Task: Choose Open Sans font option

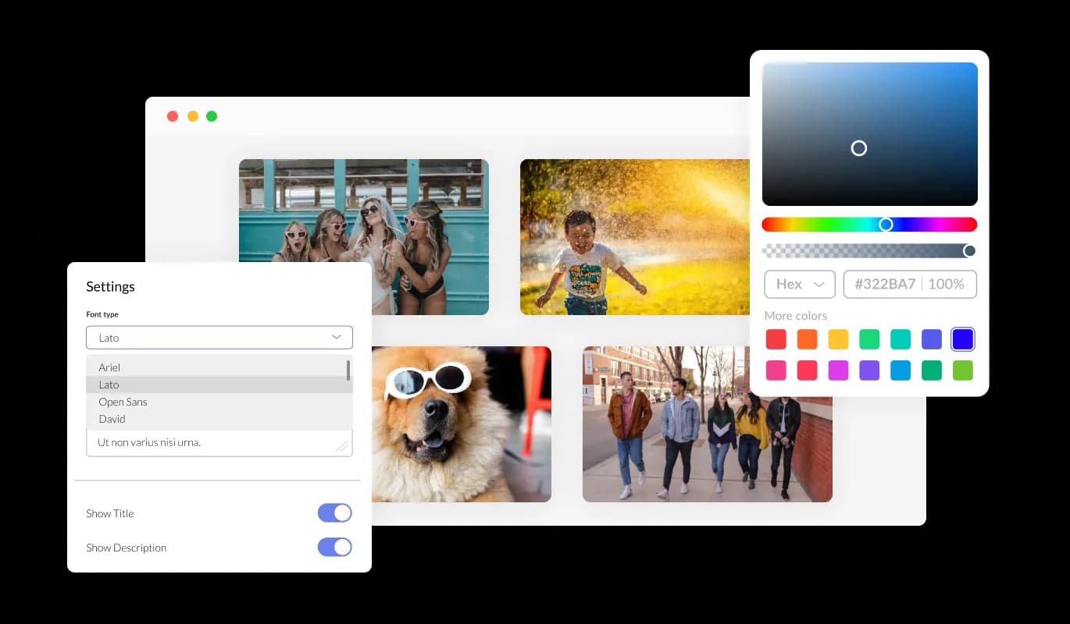Action: 123,402
